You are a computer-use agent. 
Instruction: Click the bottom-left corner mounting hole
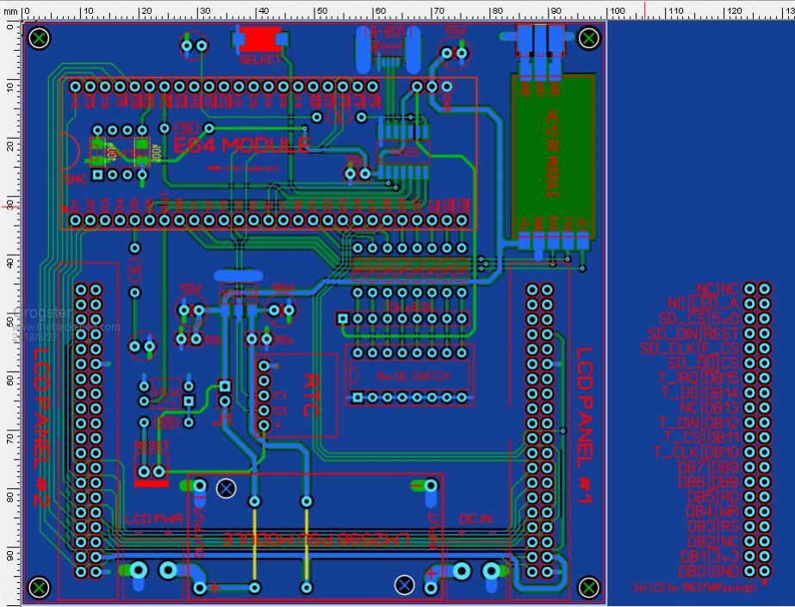40,587
